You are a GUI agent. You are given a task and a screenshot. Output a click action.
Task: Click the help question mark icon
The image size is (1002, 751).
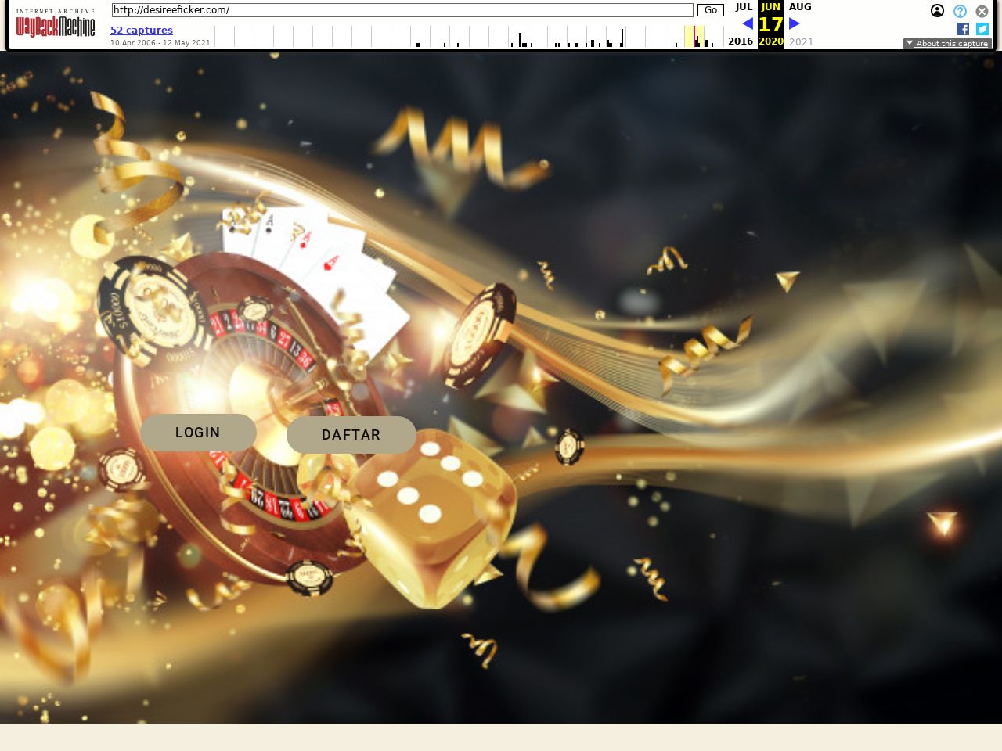pos(960,11)
